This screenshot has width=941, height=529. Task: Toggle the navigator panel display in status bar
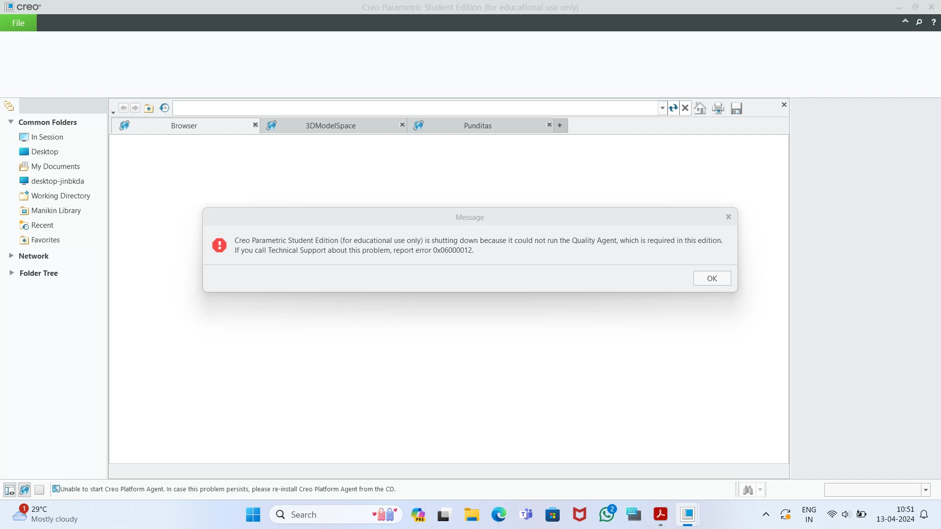click(x=9, y=489)
